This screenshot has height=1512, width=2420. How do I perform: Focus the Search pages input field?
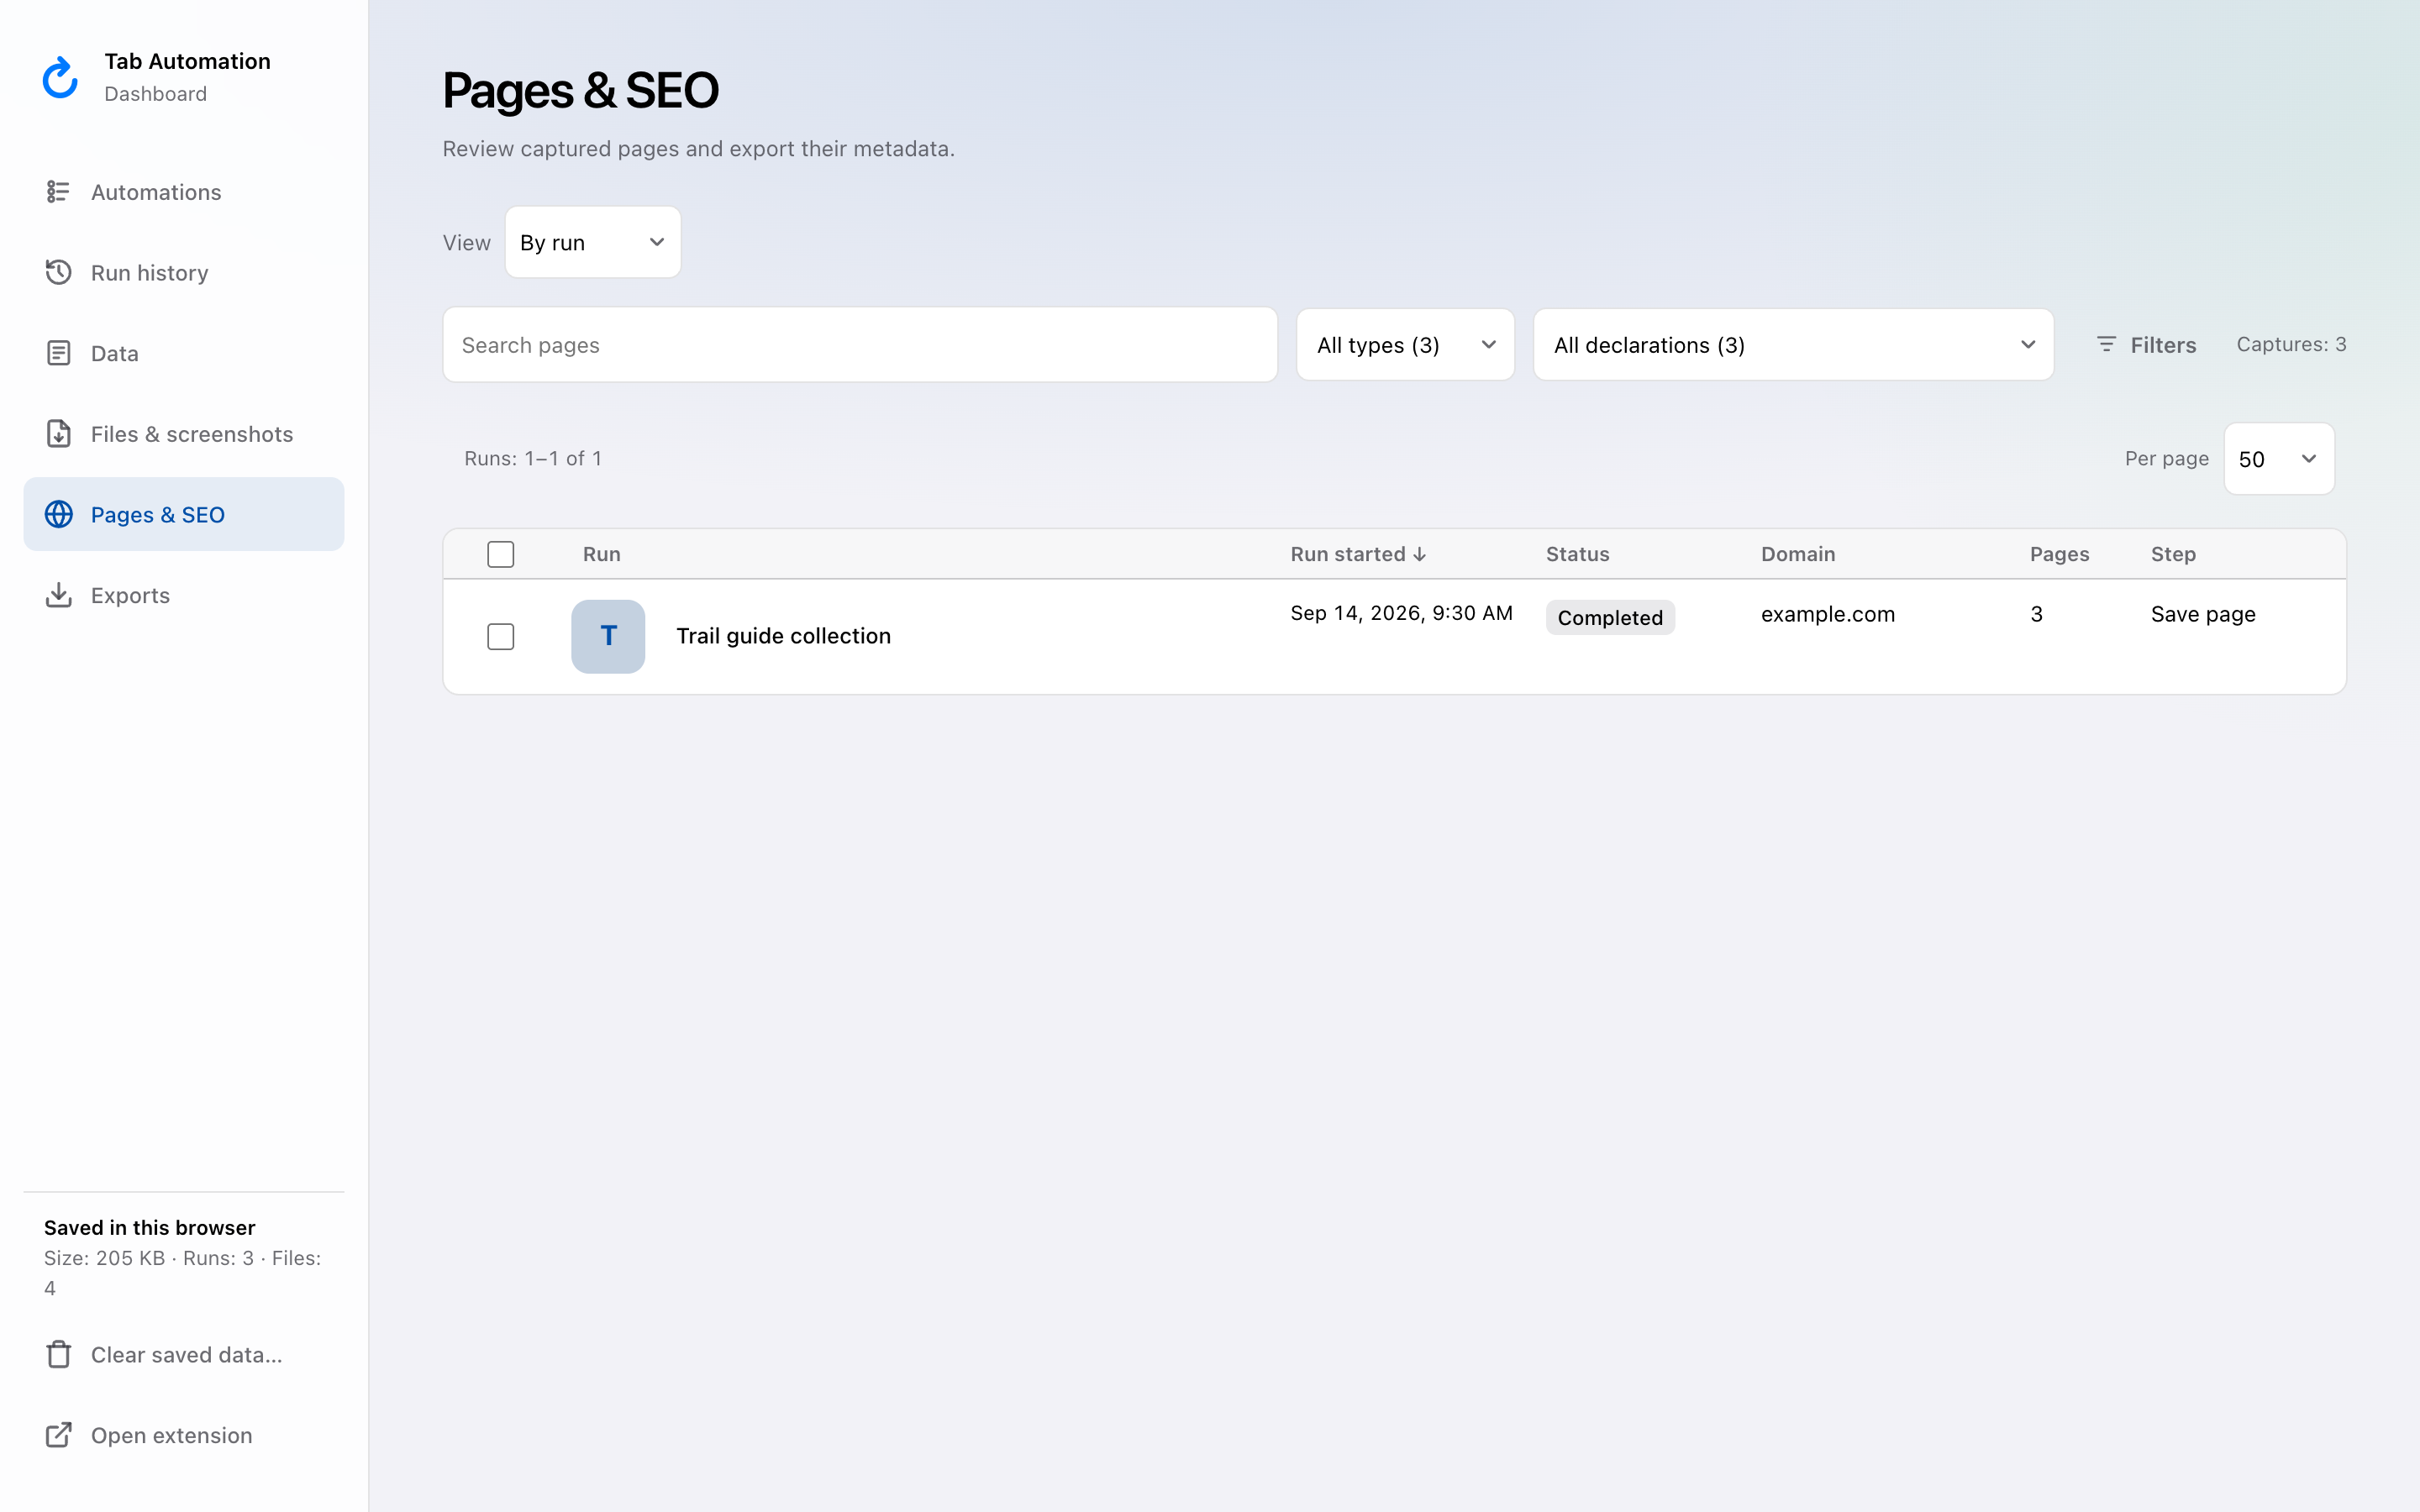(x=860, y=344)
